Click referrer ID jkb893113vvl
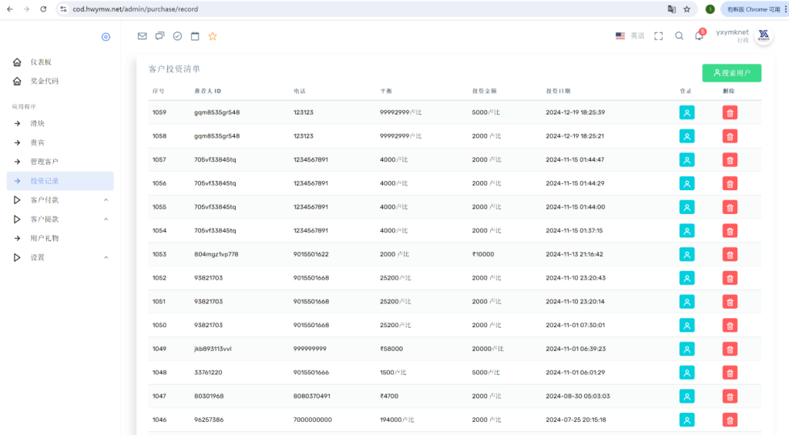This screenshot has height=435, width=789. pyautogui.click(x=213, y=349)
